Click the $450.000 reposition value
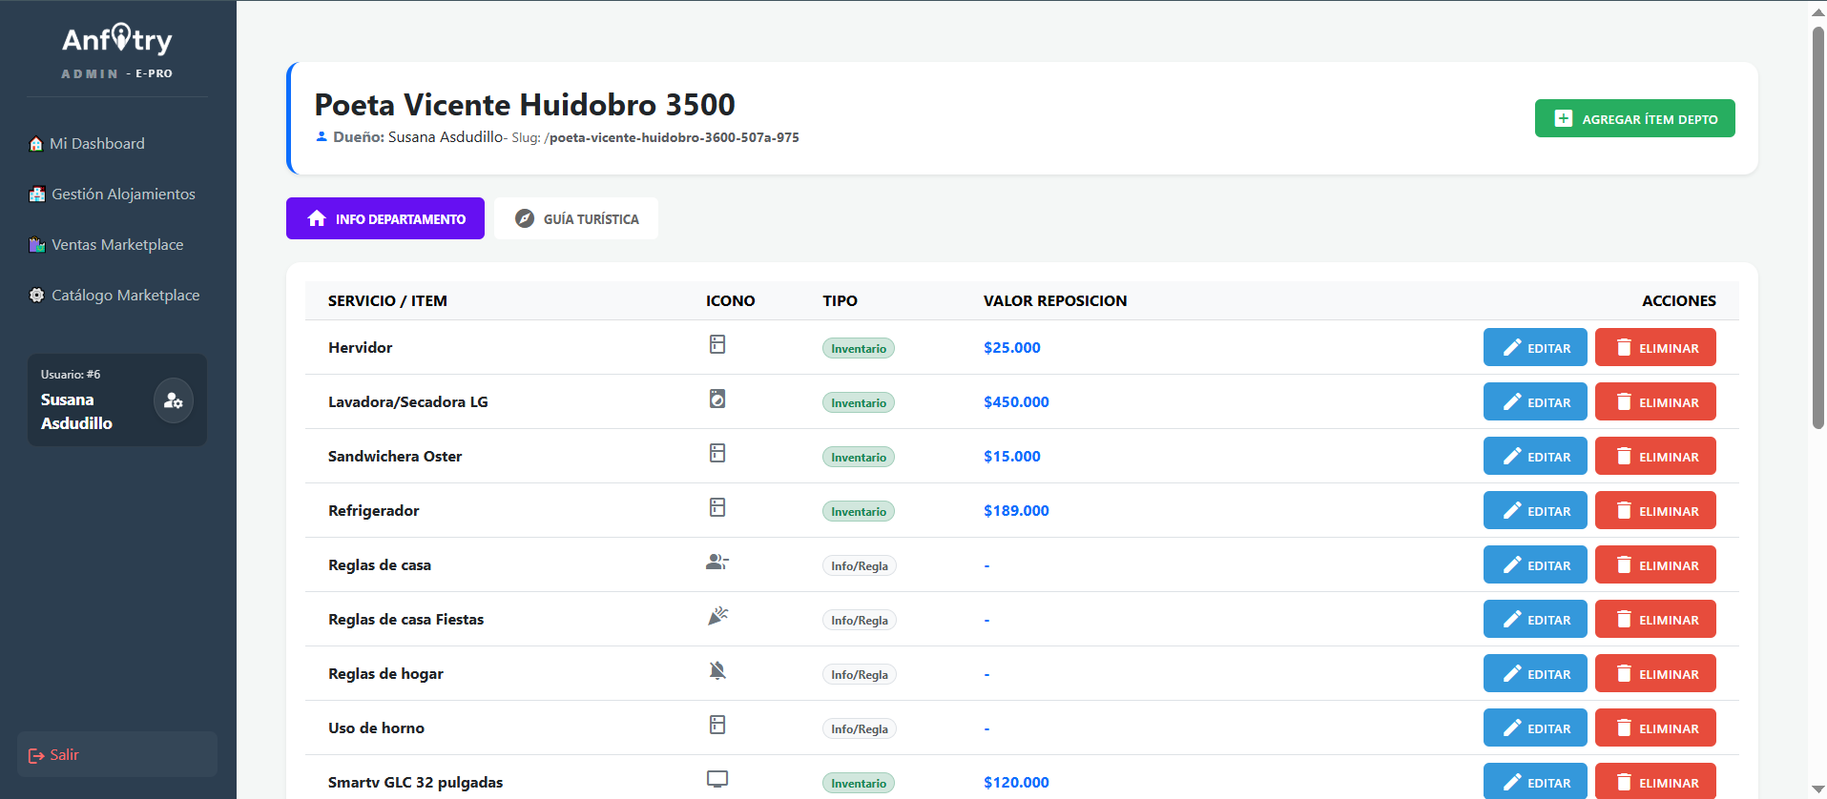 (1016, 402)
